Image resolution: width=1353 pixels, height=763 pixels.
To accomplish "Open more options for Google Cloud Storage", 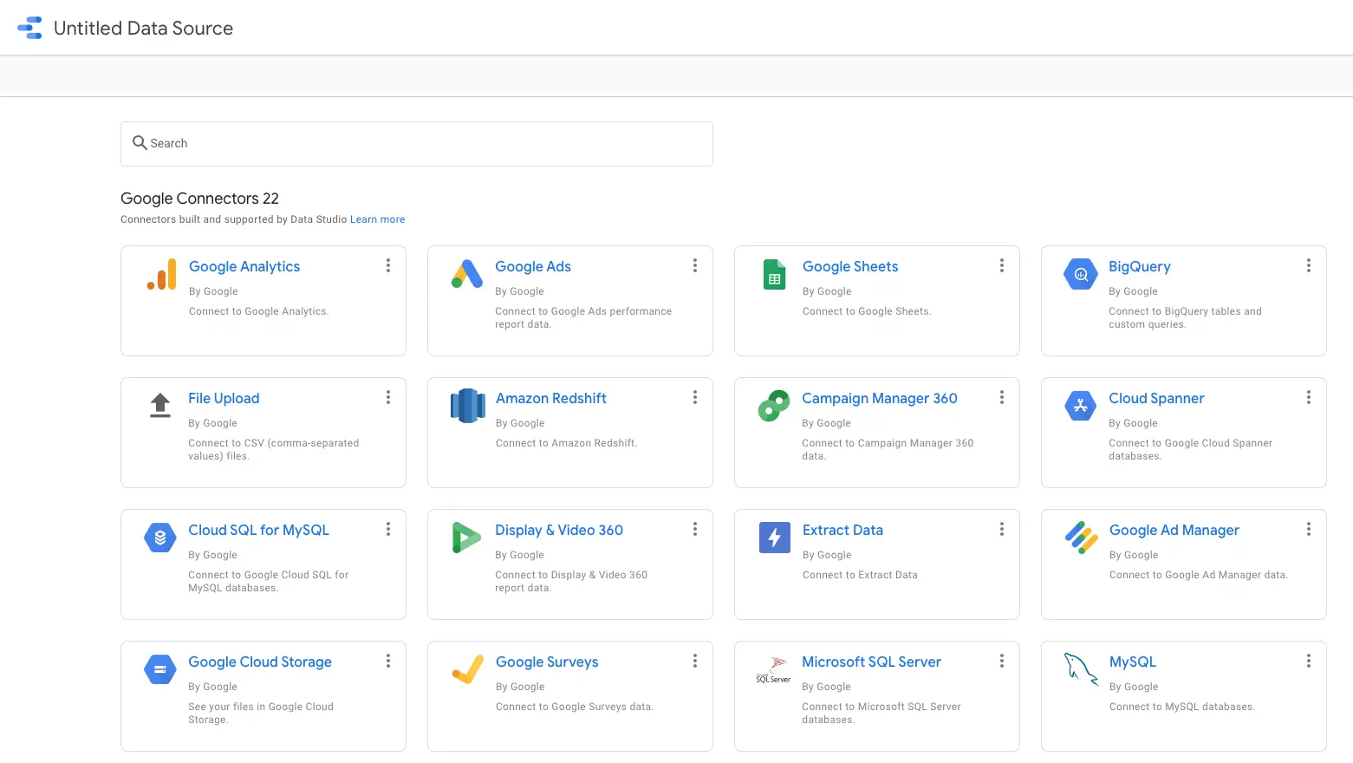I will tap(388, 661).
